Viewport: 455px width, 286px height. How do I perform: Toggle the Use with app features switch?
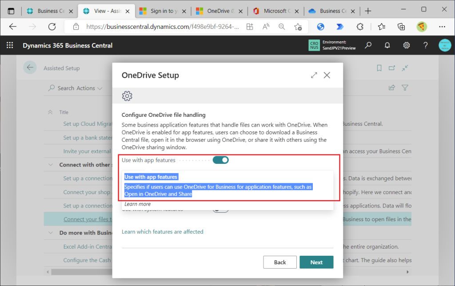(220, 160)
